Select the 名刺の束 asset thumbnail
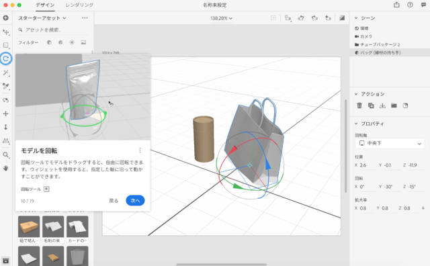Screen dimensions: 430x266 (53, 226)
